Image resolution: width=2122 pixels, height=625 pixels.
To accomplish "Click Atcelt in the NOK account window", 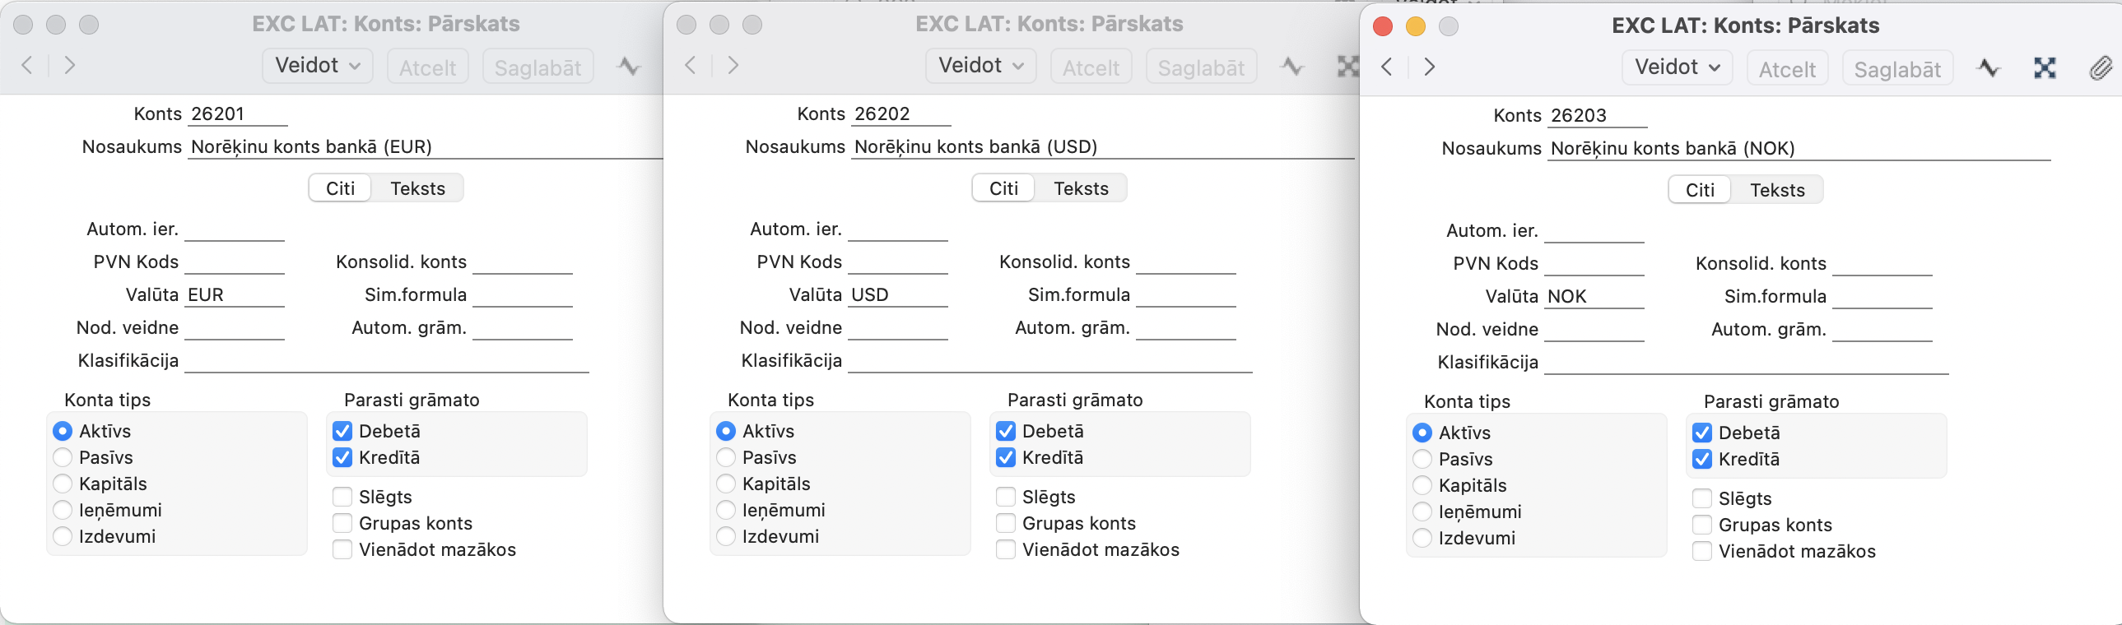I will 1787,69.
